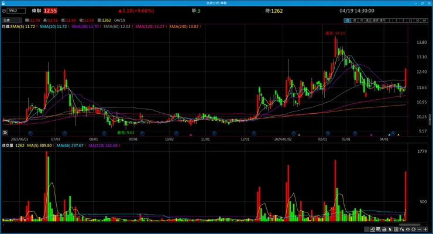433x234 pixels.
Task: Switch to the monthly (月) timeframe
Action: click(x=361, y=20)
